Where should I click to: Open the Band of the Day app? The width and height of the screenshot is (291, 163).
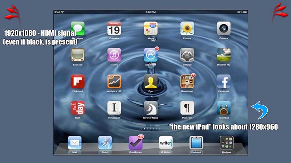point(77,108)
